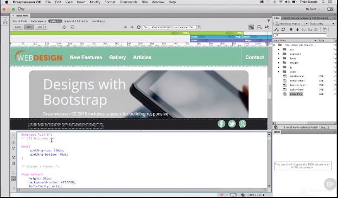338x198 pixels.
Task: Click the Facebook icon in page footer
Action: click(221, 124)
